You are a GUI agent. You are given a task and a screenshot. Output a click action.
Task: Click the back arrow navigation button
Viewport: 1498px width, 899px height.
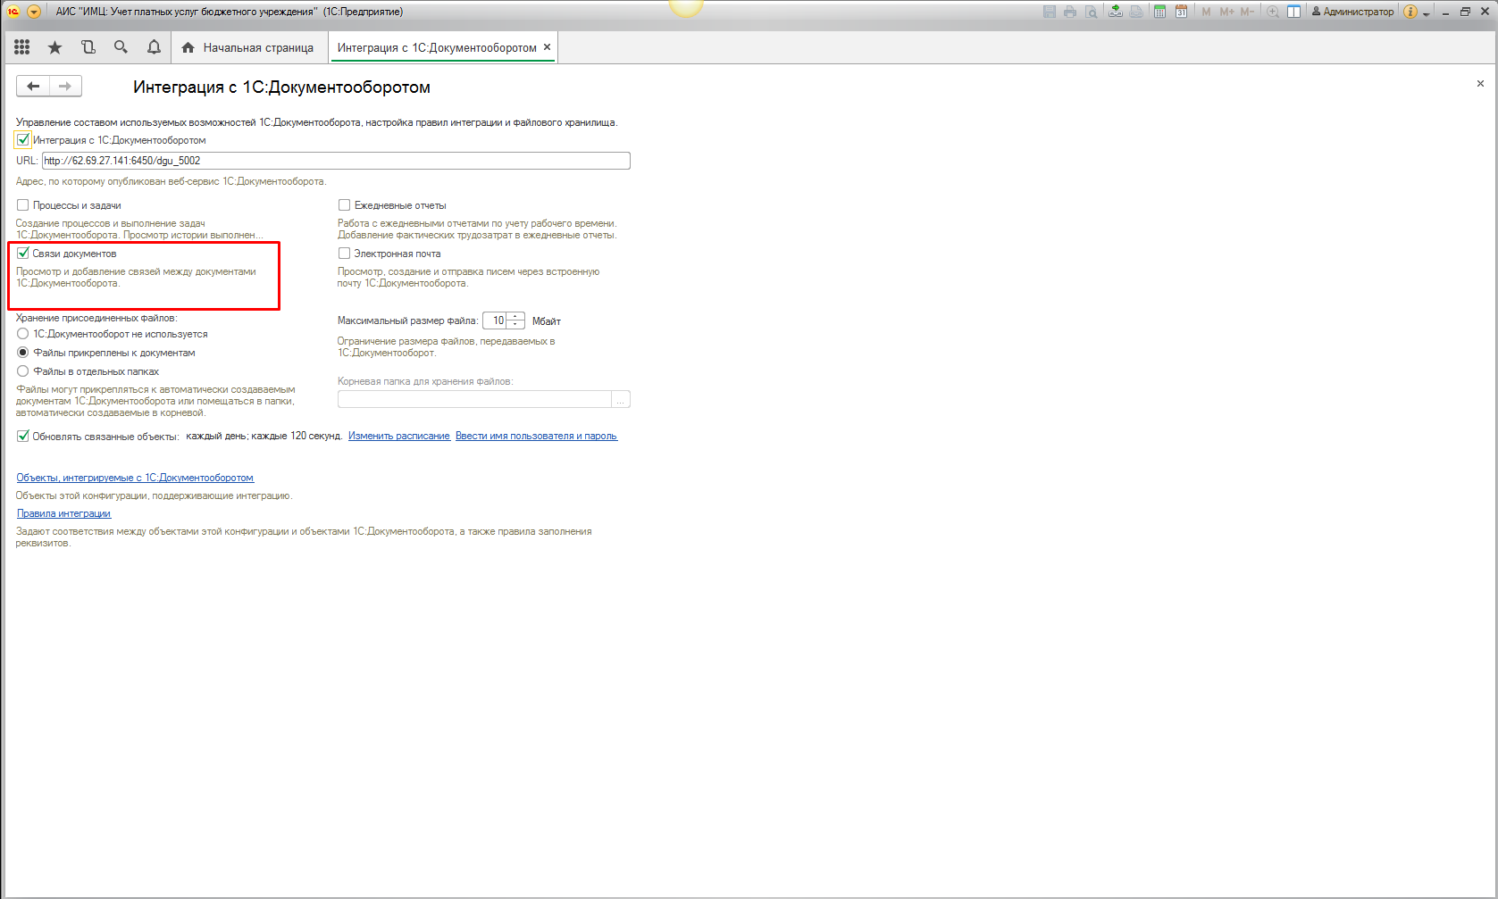tap(33, 86)
